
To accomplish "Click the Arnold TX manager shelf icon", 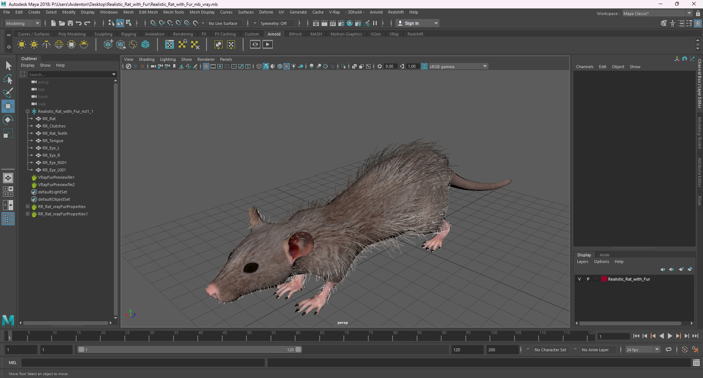I will (170, 45).
